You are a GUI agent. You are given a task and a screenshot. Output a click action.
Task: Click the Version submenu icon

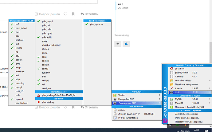(x=115, y=95)
